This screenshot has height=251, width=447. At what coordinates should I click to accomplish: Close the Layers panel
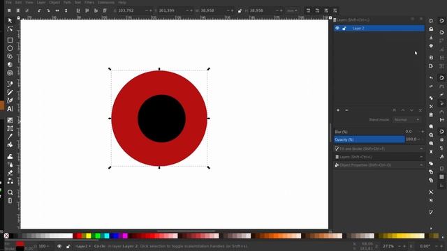coord(421,19)
